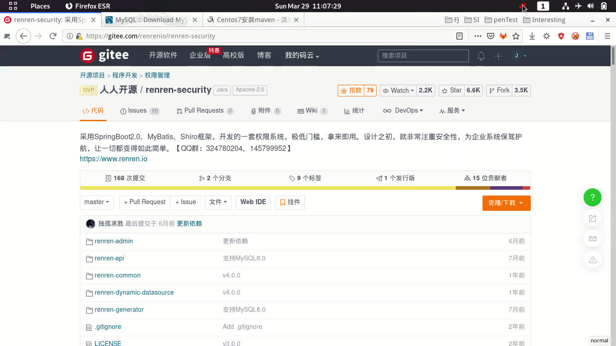616x346 pixels.
Task: Click 高校版 in gitee navigation
Action: click(234, 55)
